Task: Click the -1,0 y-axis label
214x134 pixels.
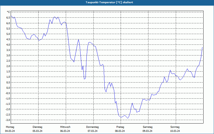Action: 8,98
